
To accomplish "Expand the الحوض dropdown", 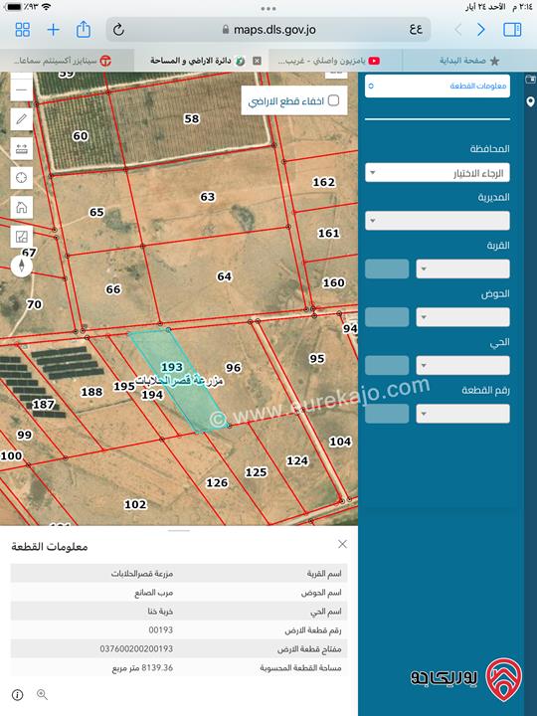I will [463, 317].
